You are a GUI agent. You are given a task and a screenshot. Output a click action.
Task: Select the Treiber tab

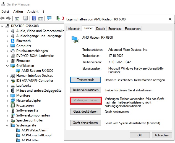pyautogui.click(x=88, y=28)
